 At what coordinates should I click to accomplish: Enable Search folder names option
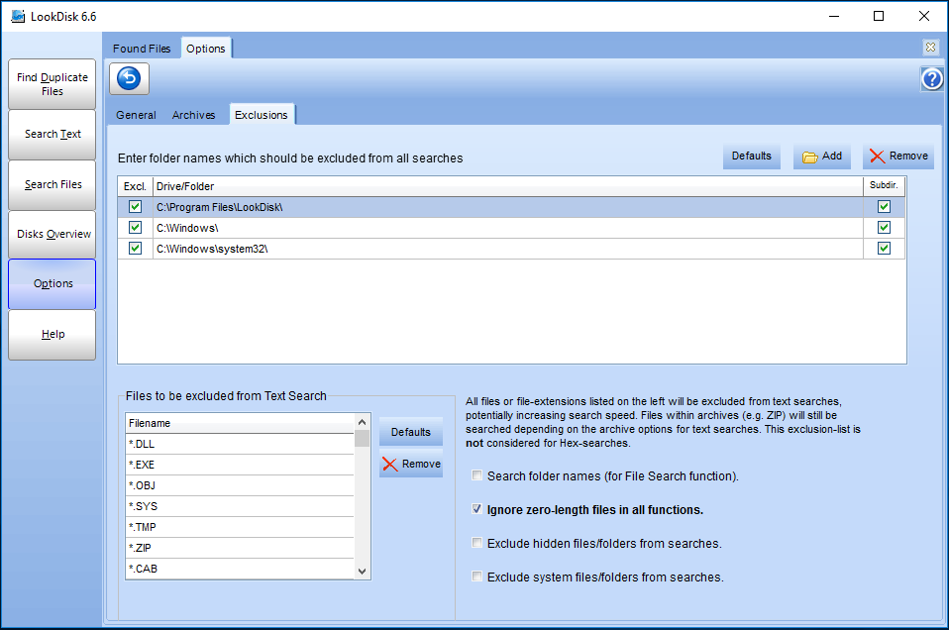click(476, 475)
